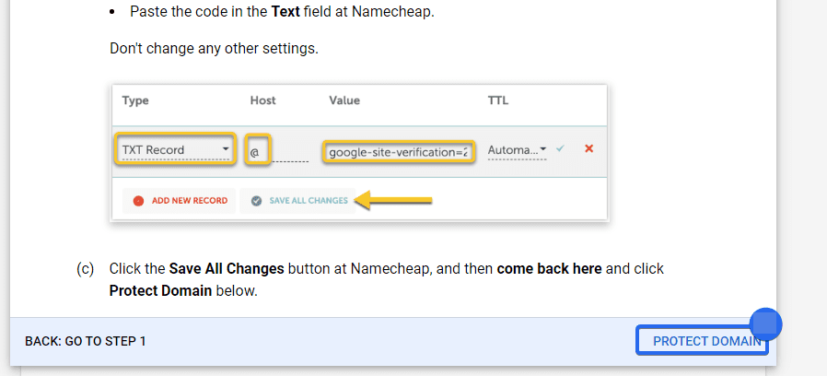Click the Protect Domain button

click(x=700, y=341)
